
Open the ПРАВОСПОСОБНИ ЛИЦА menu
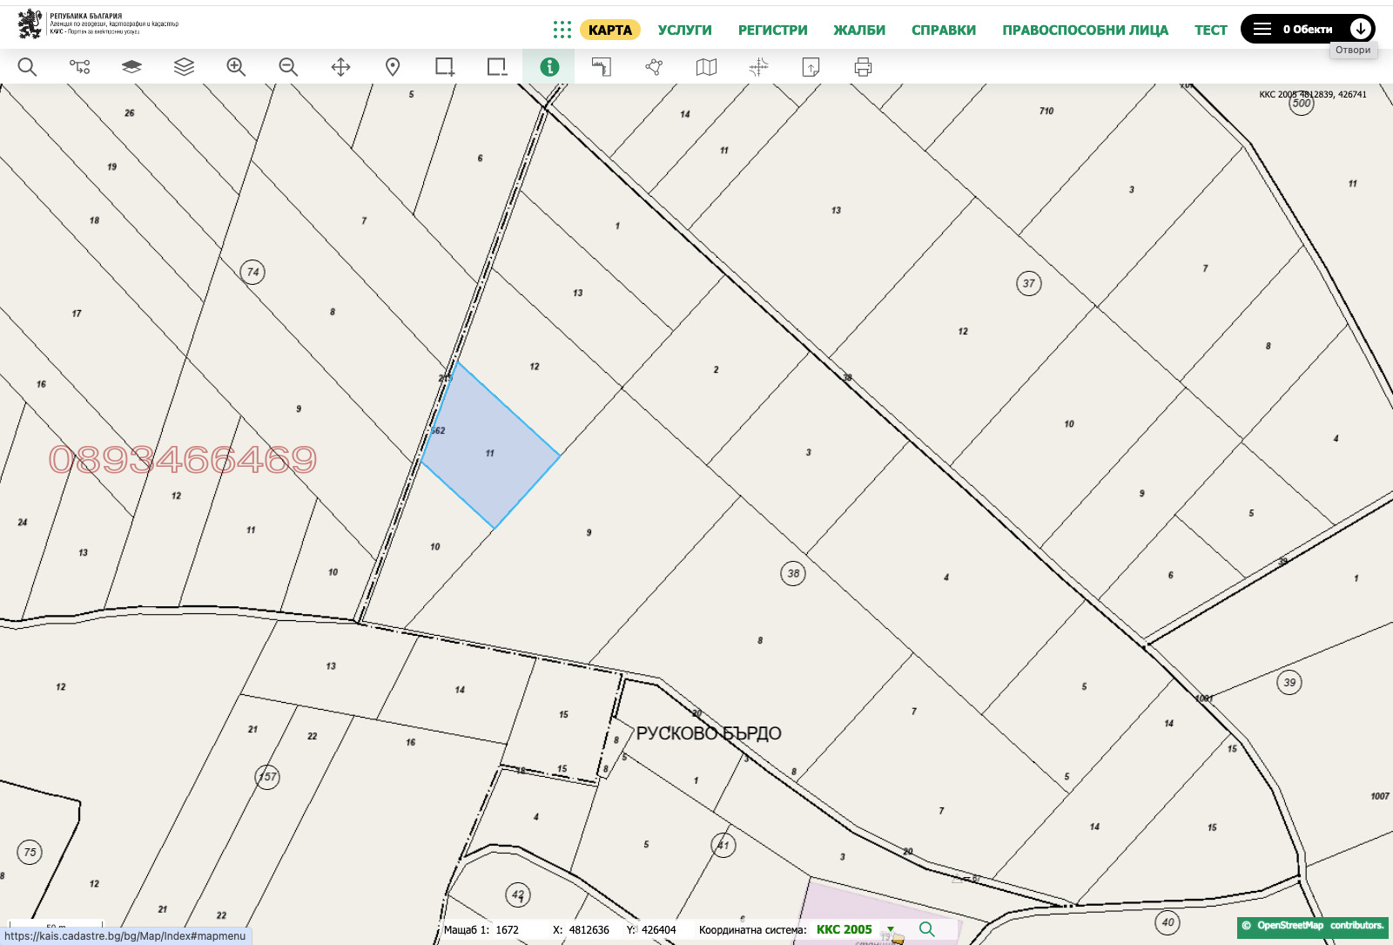(1086, 30)
